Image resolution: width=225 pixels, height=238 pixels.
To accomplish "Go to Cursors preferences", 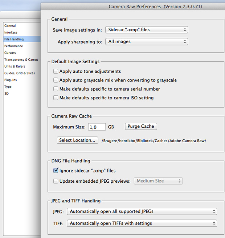I will coord(10,53).
